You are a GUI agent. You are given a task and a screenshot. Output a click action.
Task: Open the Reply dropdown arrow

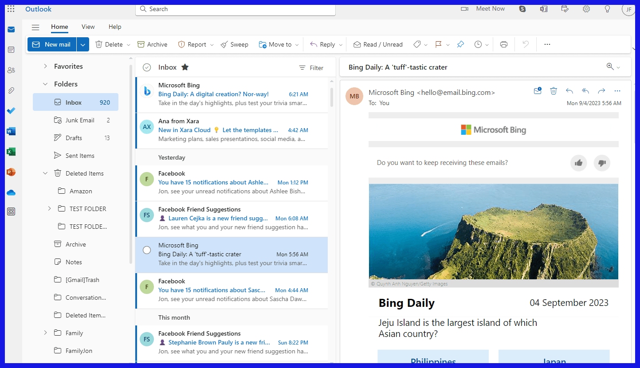341,45
